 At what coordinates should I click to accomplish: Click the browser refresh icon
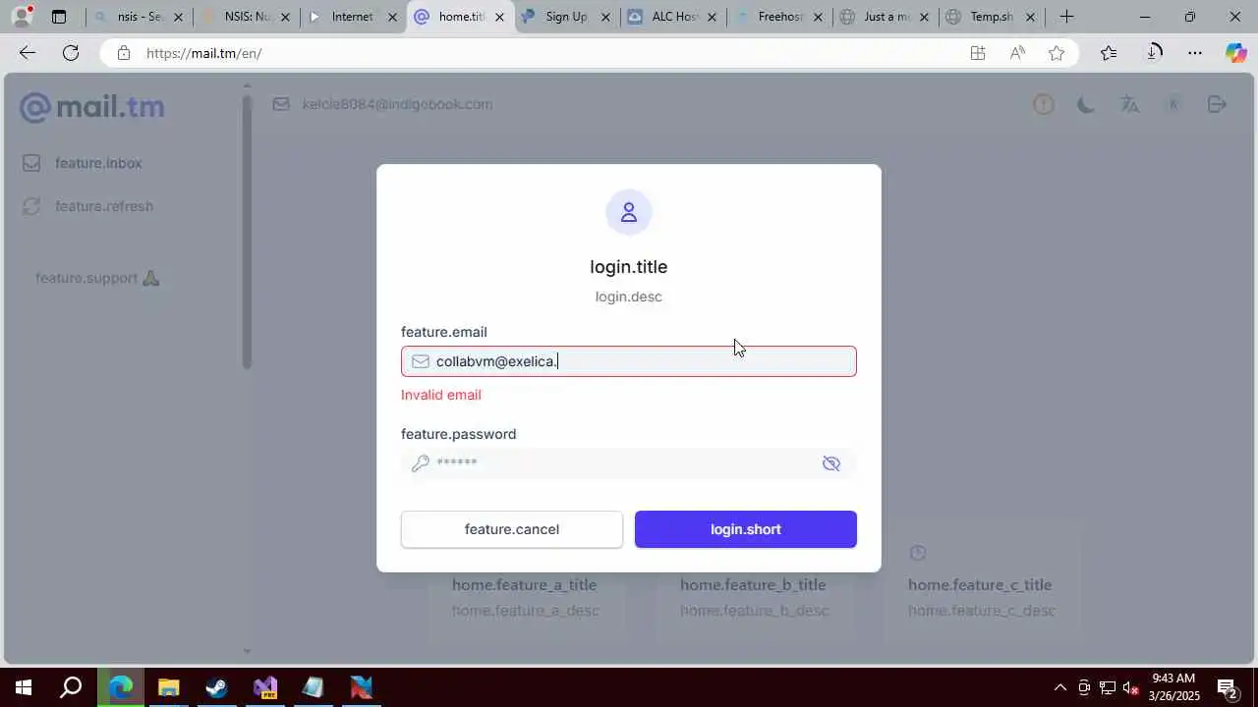(x=71, y=53)
